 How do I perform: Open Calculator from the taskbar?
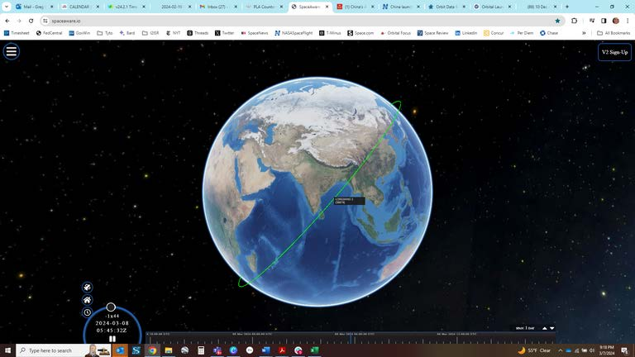[x=201, y=350]
